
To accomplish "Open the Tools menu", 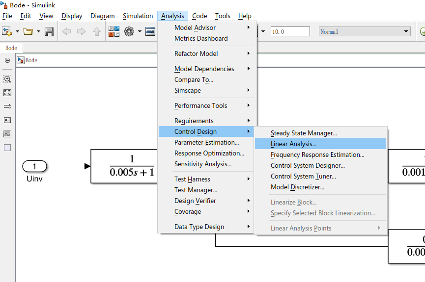I will (223, 16).
